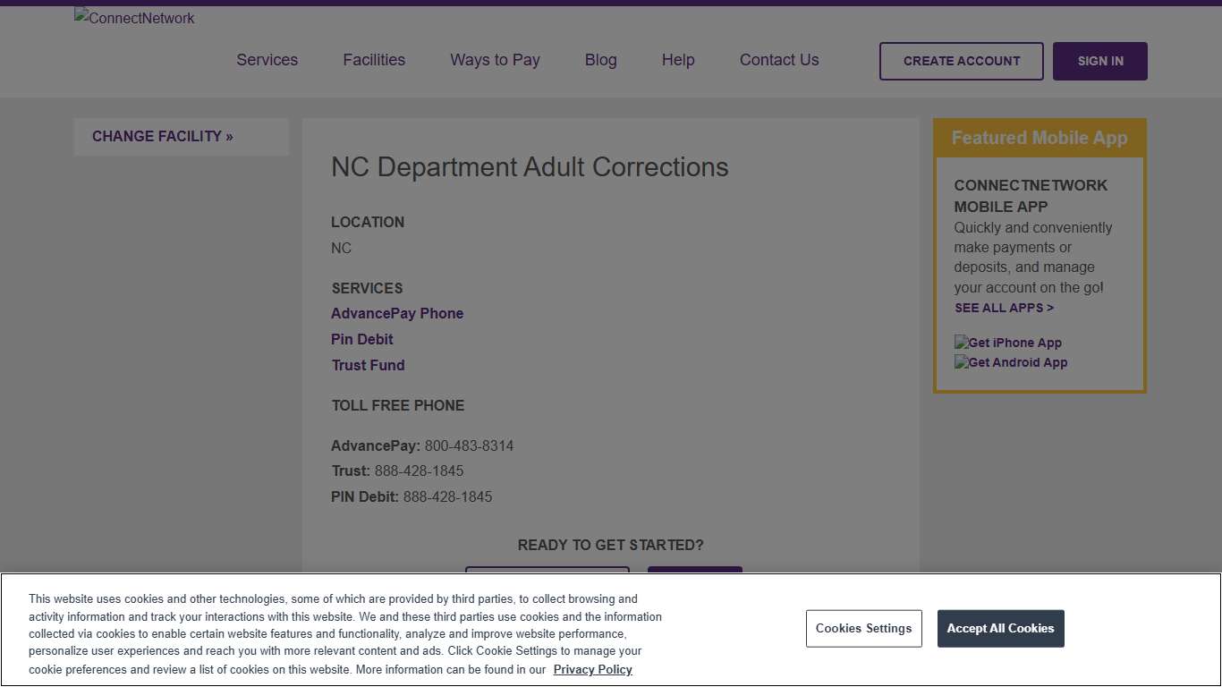The height and width of the screenshot is (687, 1222).
Task: Open the Facilities menu
Action: pos(374,60)
